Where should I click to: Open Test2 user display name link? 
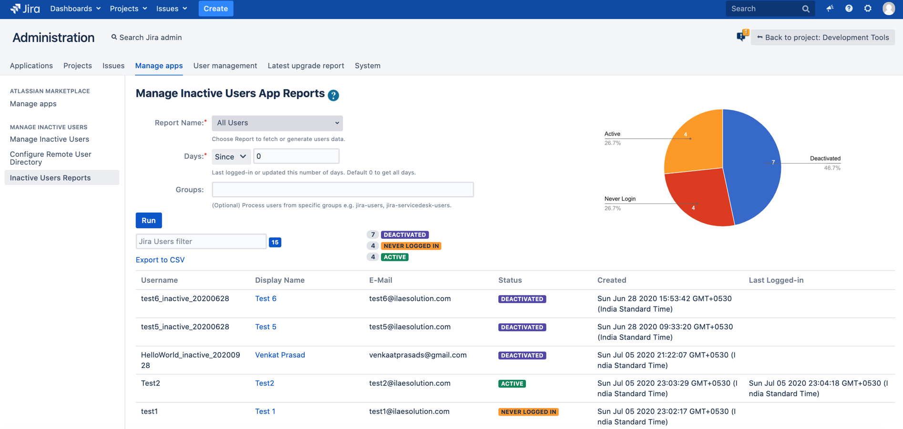click(265, 383)
